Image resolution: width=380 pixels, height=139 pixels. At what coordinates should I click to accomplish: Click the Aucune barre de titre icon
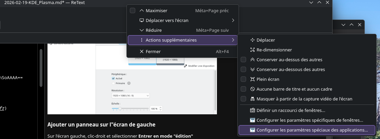252,89
